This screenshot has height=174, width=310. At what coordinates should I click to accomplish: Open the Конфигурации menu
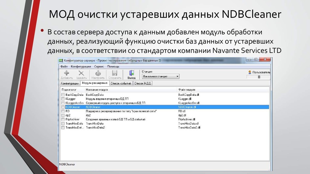point(81,66)
